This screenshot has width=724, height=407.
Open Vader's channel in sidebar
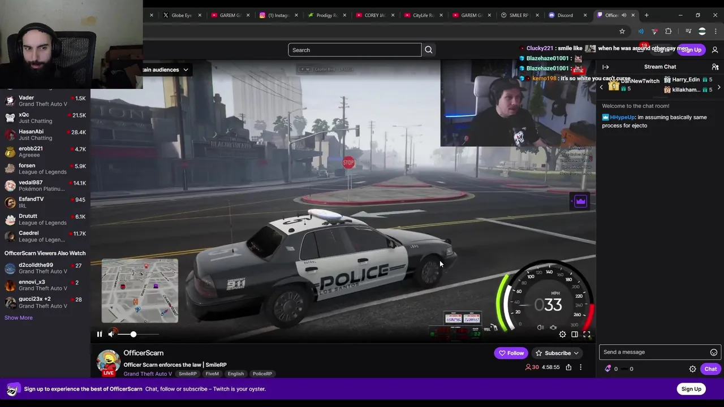45,101
